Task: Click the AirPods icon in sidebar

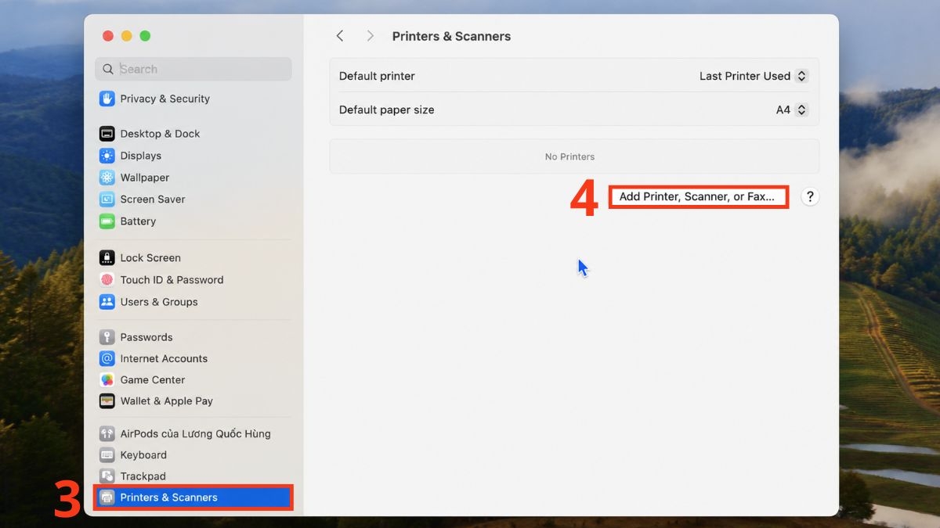Action: (x=107, y=433)
